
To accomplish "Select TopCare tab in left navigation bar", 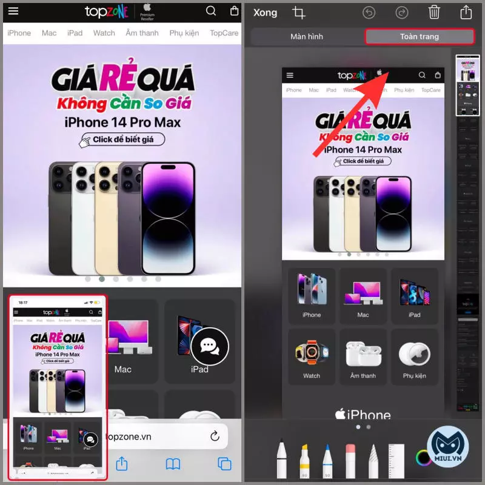I will click(224, 33).
